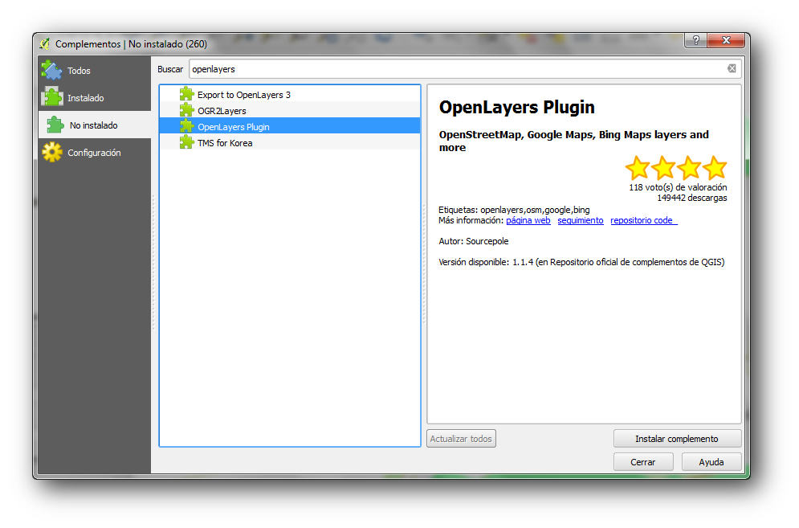Click the Configuración gear icon
Viewport: 799px width, 528px height.
coord(51,152)
